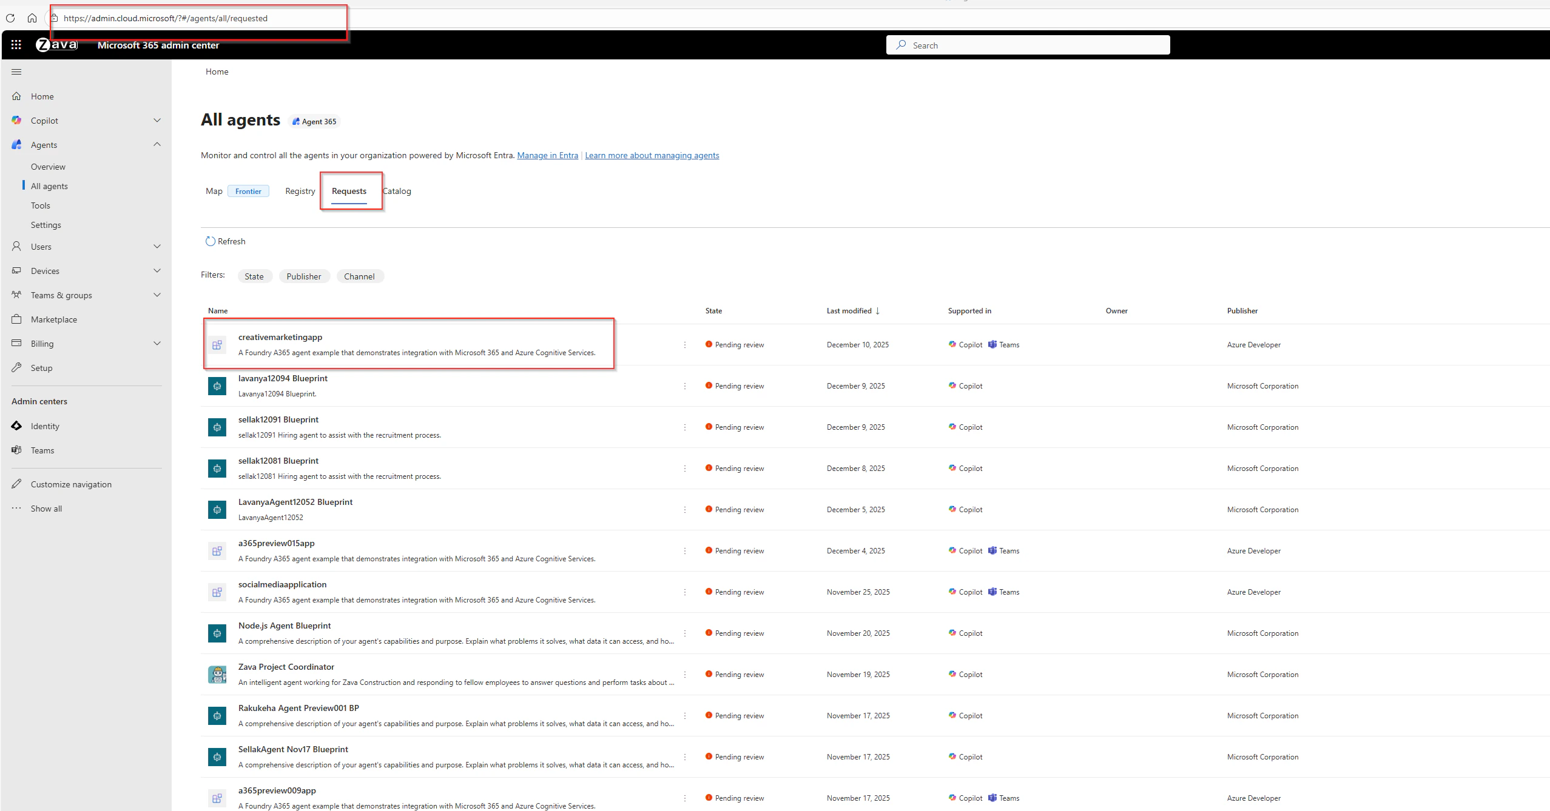Click the Refresh circular arrow icon
Viewport: 1550px width, 811px height.
210,241
